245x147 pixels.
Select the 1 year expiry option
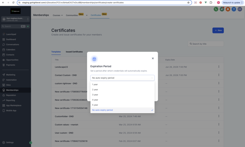click(x=95, y=85)
